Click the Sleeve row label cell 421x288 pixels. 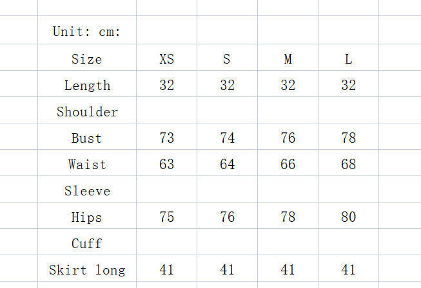point(87,191)
